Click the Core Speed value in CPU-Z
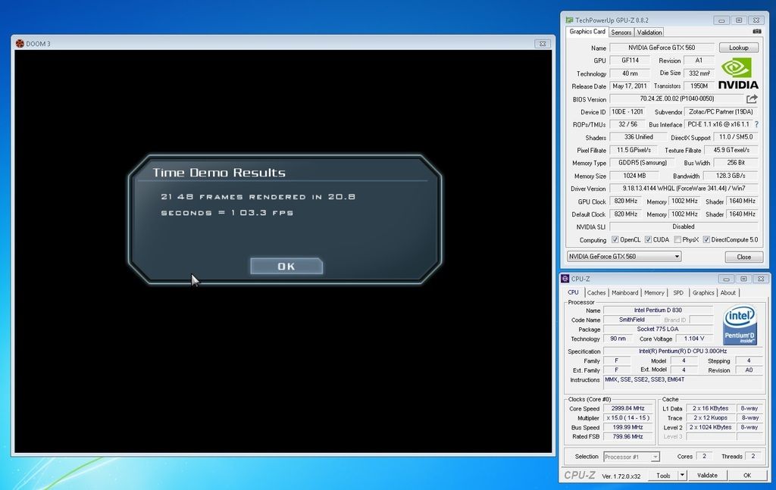 [627, 408]
